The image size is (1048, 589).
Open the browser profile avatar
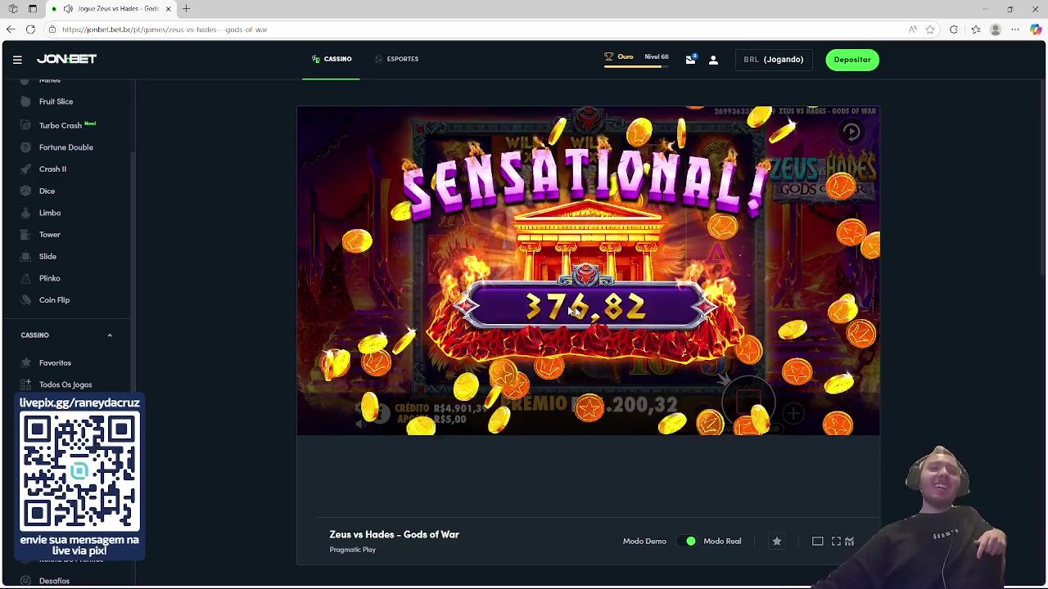coord(996,29)
